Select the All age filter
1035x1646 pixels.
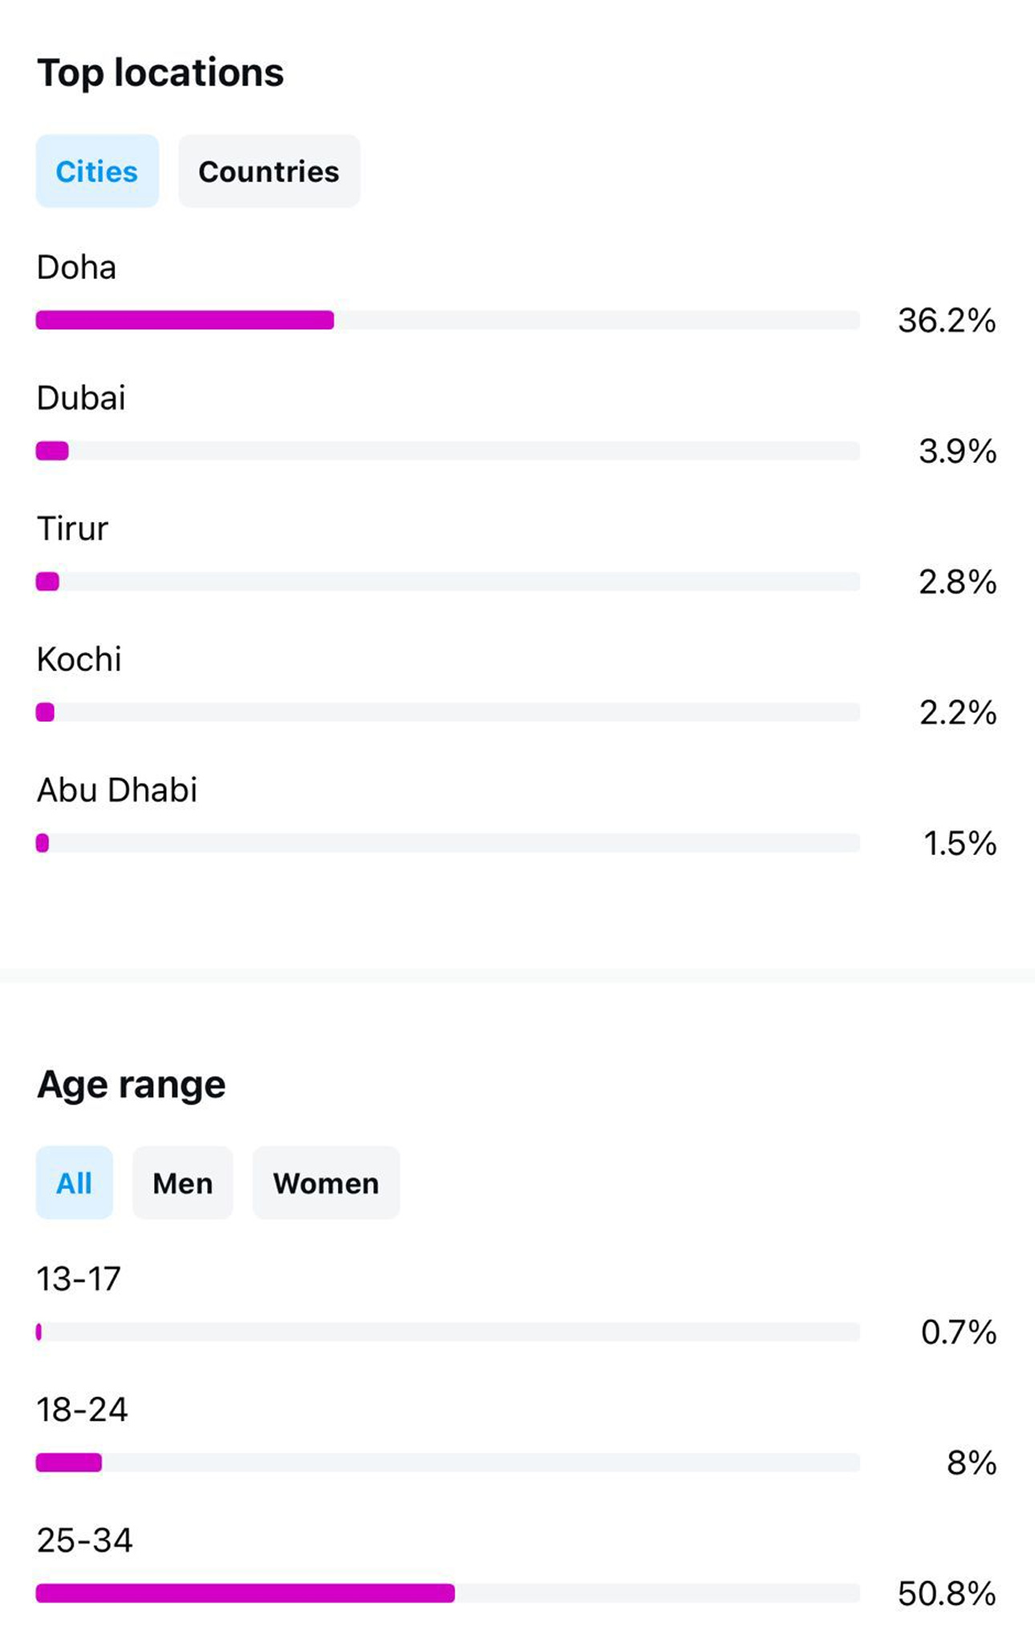click(x=74, y=1183)
